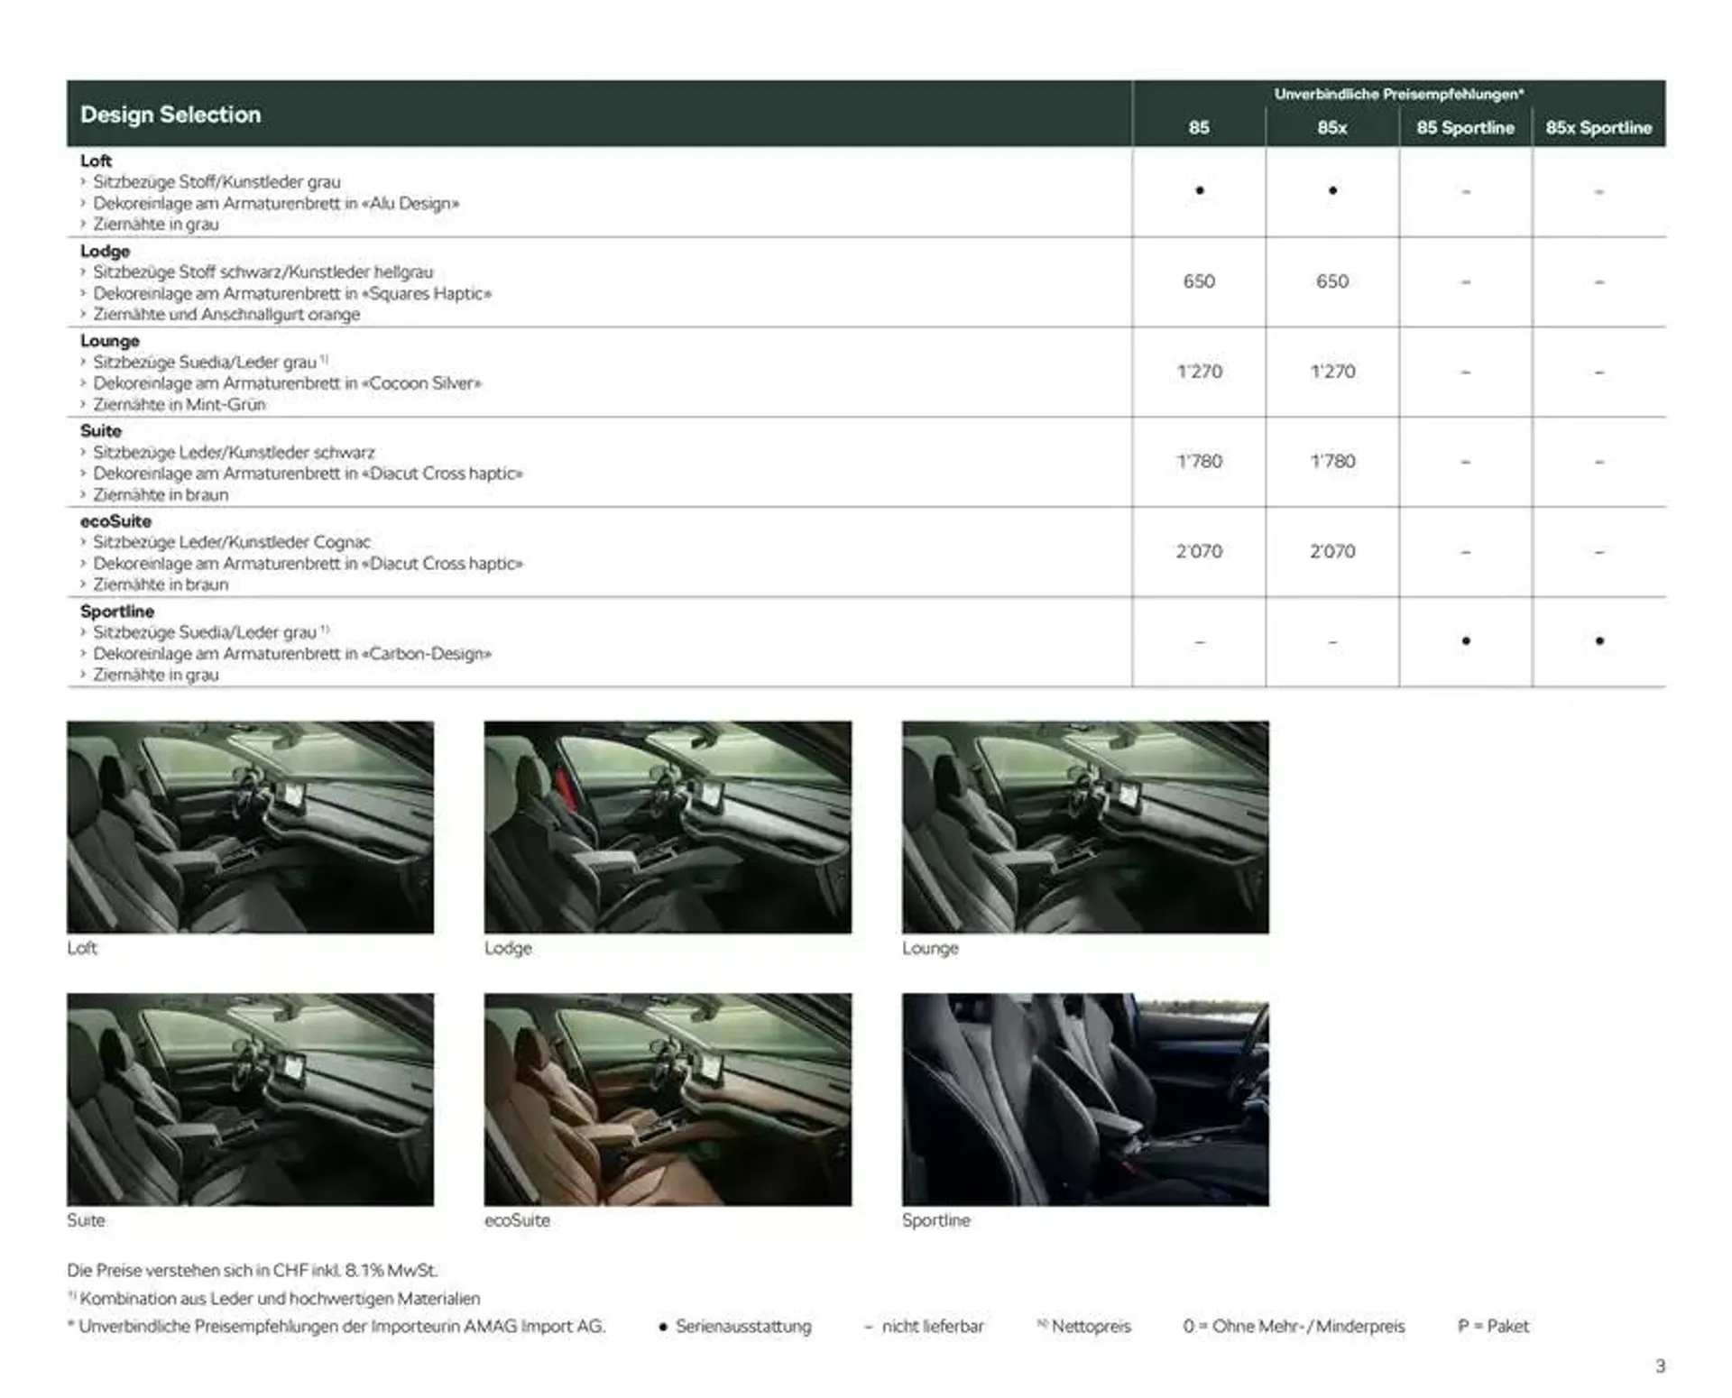Click the Unverbindliche Preisempfehlungen header text

tap(1399, 94)
